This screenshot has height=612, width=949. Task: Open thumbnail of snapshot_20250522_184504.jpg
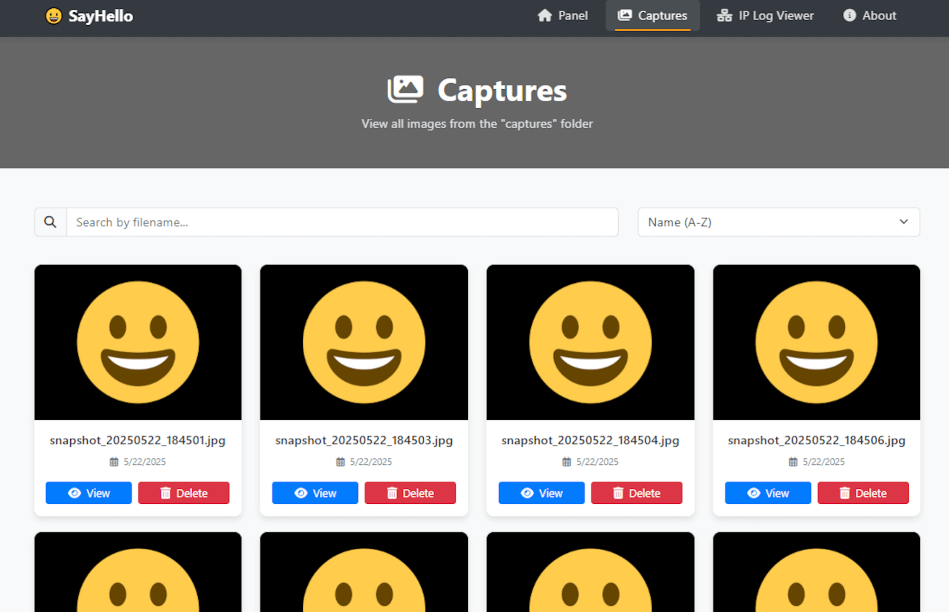590,342
